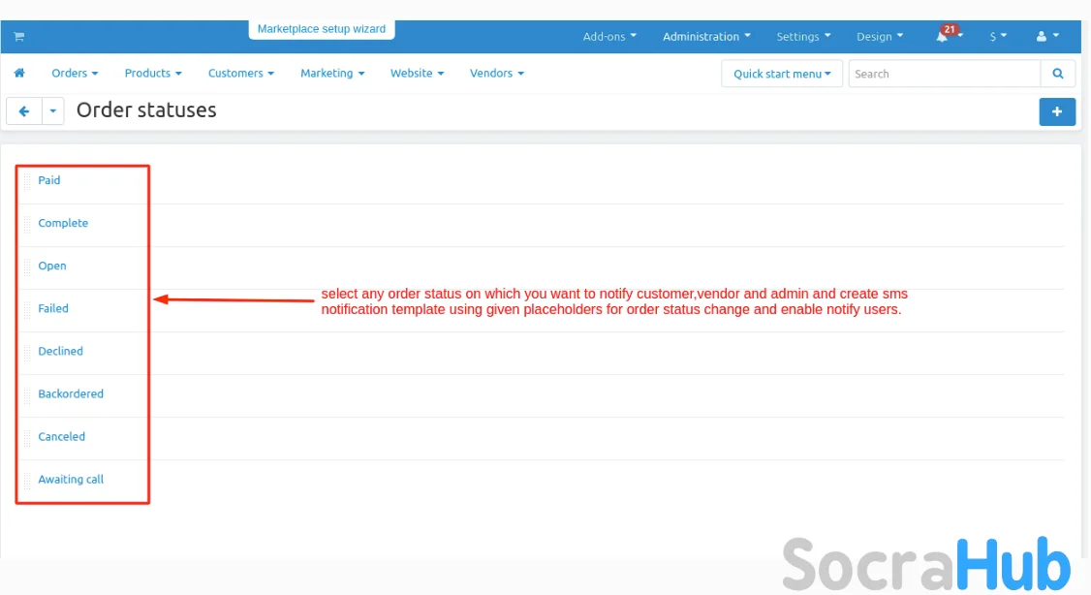Image resolution: width=1091 pixels, height=595 pixels.
Task: Grab the drag handle beside Paid
Action: coord(28,181)
